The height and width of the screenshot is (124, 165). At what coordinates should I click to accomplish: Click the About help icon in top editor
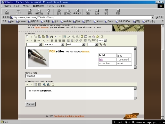pyautogui.click(x=102, y=37)
